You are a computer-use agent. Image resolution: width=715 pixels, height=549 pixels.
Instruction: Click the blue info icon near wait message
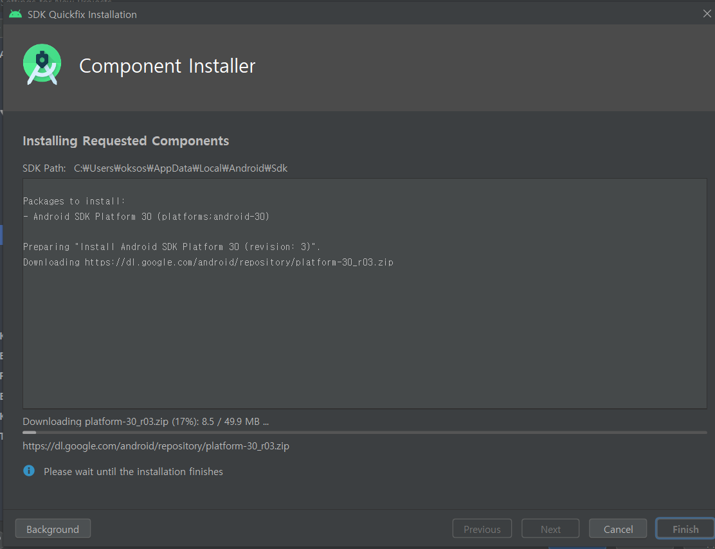(x=29, y=471)
